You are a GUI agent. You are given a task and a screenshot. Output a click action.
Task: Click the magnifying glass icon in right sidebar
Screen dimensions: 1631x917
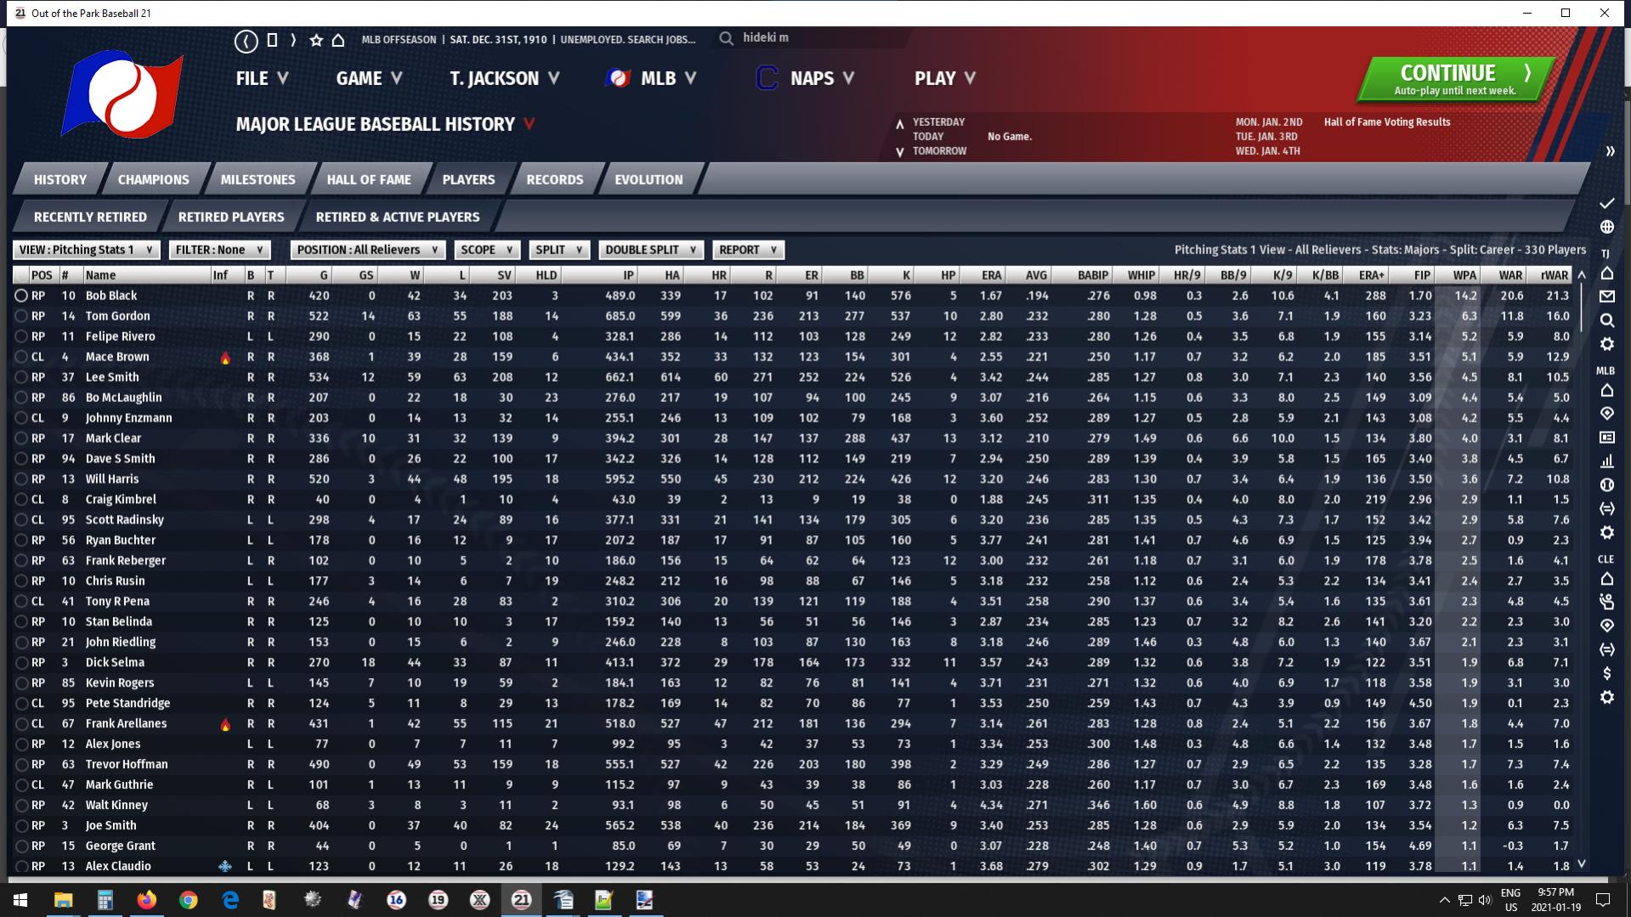tap(1606, 320)
